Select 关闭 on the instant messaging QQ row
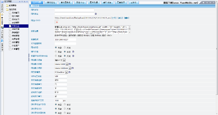 pos(65,109)
